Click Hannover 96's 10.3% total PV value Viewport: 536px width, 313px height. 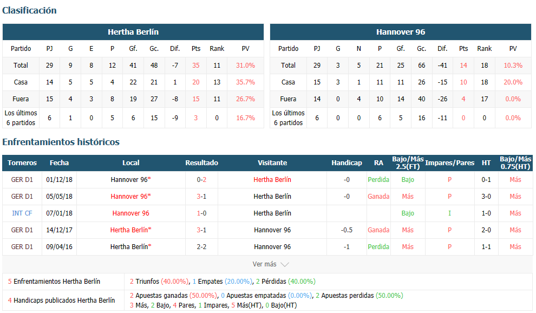pos(513,66)
